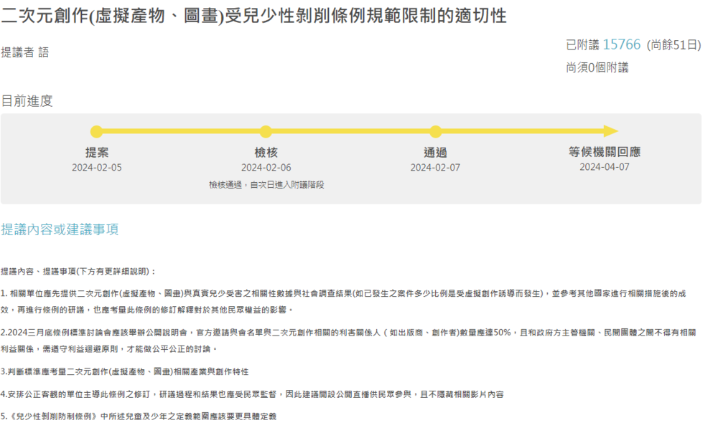The height and width of the screenshot is (433, 718).
Task: Click the proposer name 語
Action: (x=43, y=52)
